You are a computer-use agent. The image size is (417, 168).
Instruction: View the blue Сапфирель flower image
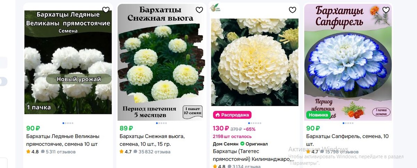[348, 62]
